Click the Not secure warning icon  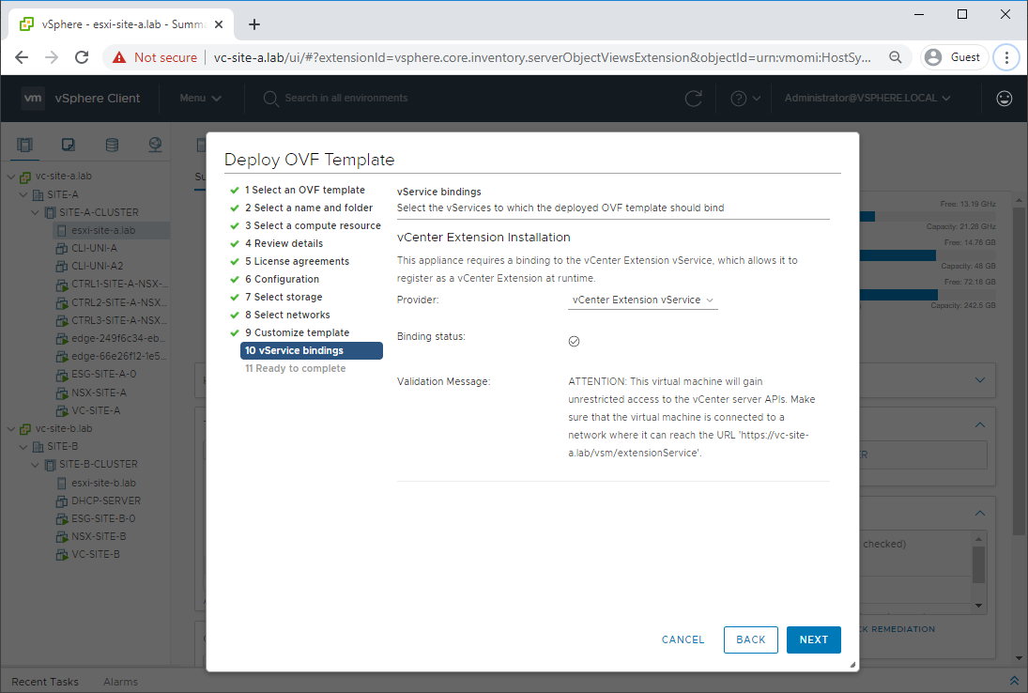click(118, 57)
